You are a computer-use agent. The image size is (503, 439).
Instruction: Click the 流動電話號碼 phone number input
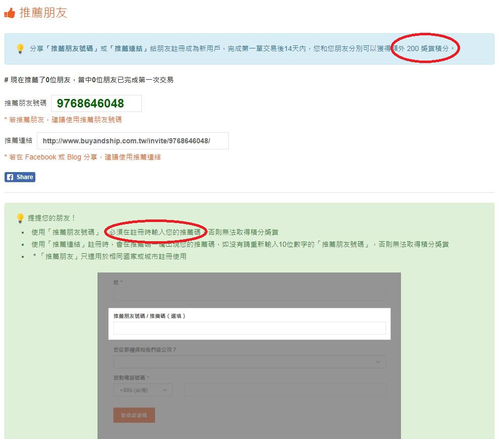[285, 390]
